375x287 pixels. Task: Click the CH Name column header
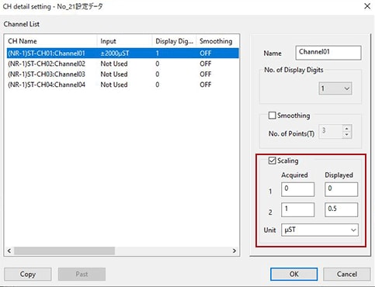[x=51, y=41]
